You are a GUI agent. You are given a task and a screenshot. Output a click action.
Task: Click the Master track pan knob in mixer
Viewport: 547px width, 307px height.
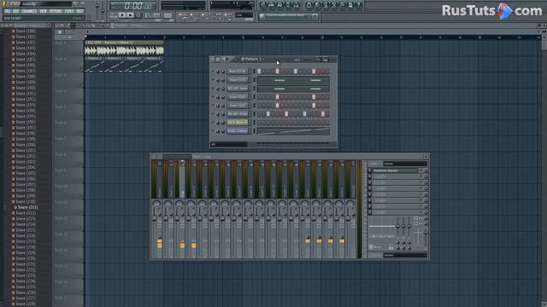point(156,203)
